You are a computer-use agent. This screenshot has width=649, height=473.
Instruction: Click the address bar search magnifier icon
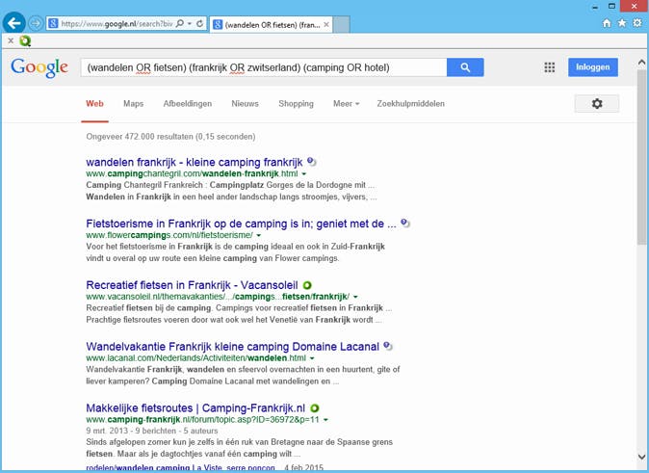180,24
